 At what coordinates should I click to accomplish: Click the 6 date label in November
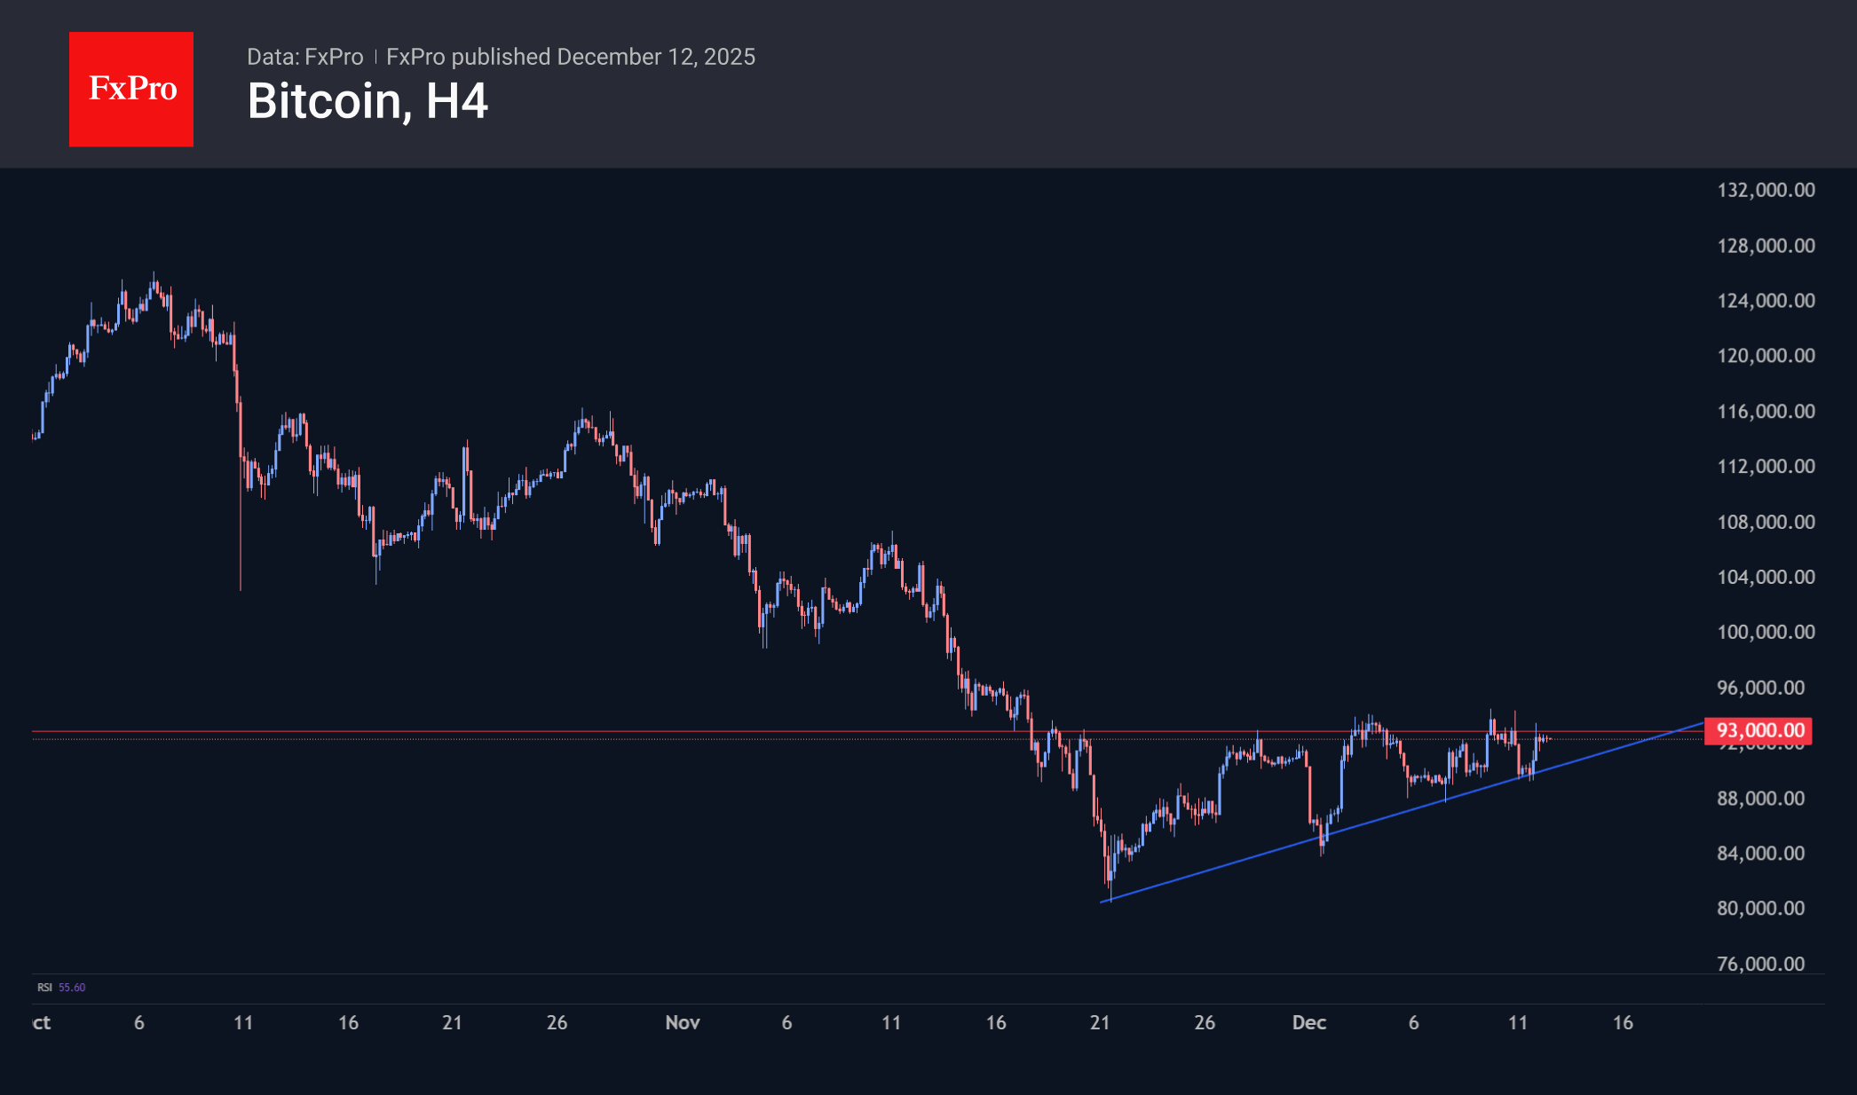click(x=786, y=1022)
